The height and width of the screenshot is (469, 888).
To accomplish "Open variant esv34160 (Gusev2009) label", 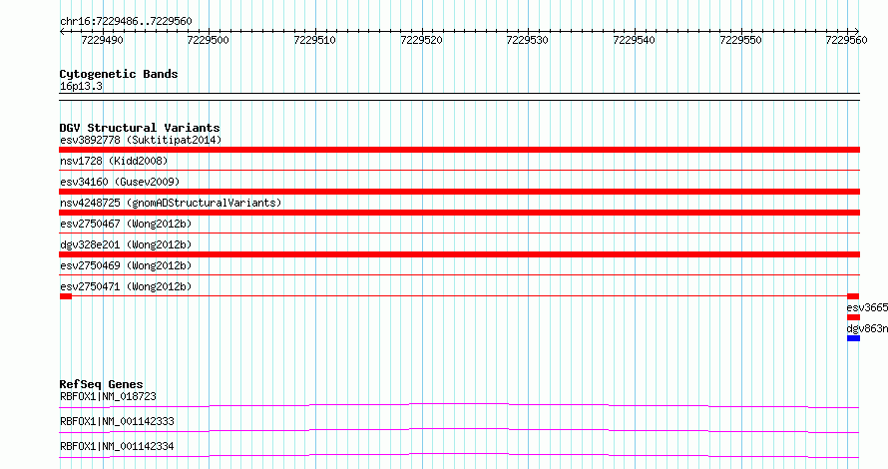I will [x=120, y=182].
